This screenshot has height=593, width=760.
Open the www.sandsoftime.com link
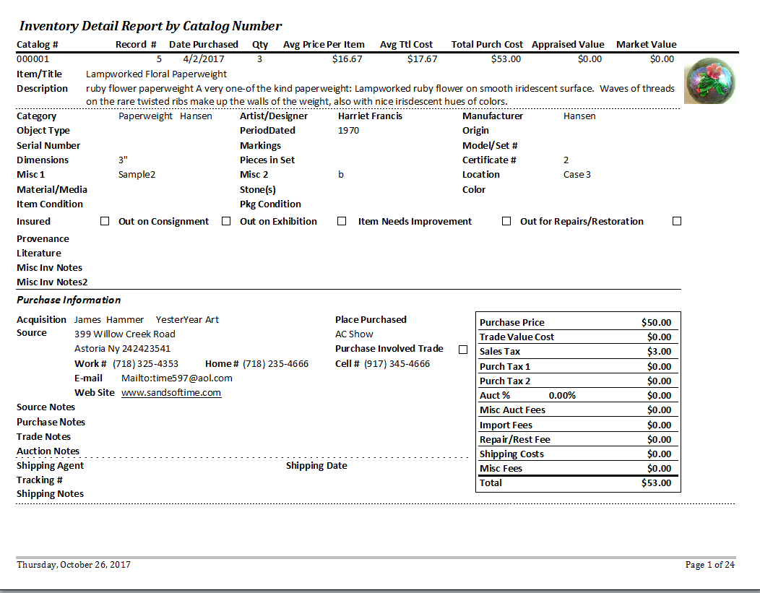pos(171,393)
